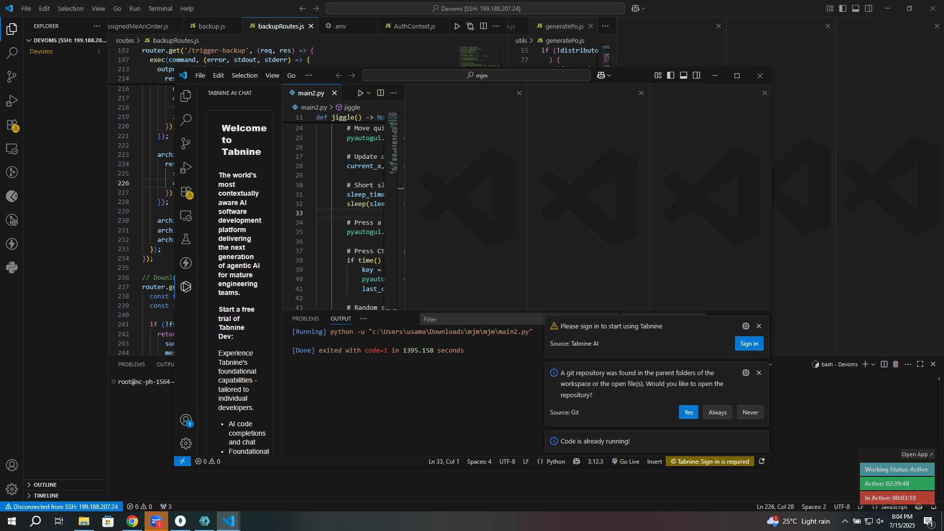944x531 pixels.
Task: Open run options dropdown beside main2.py play
Action: point(369,93)
